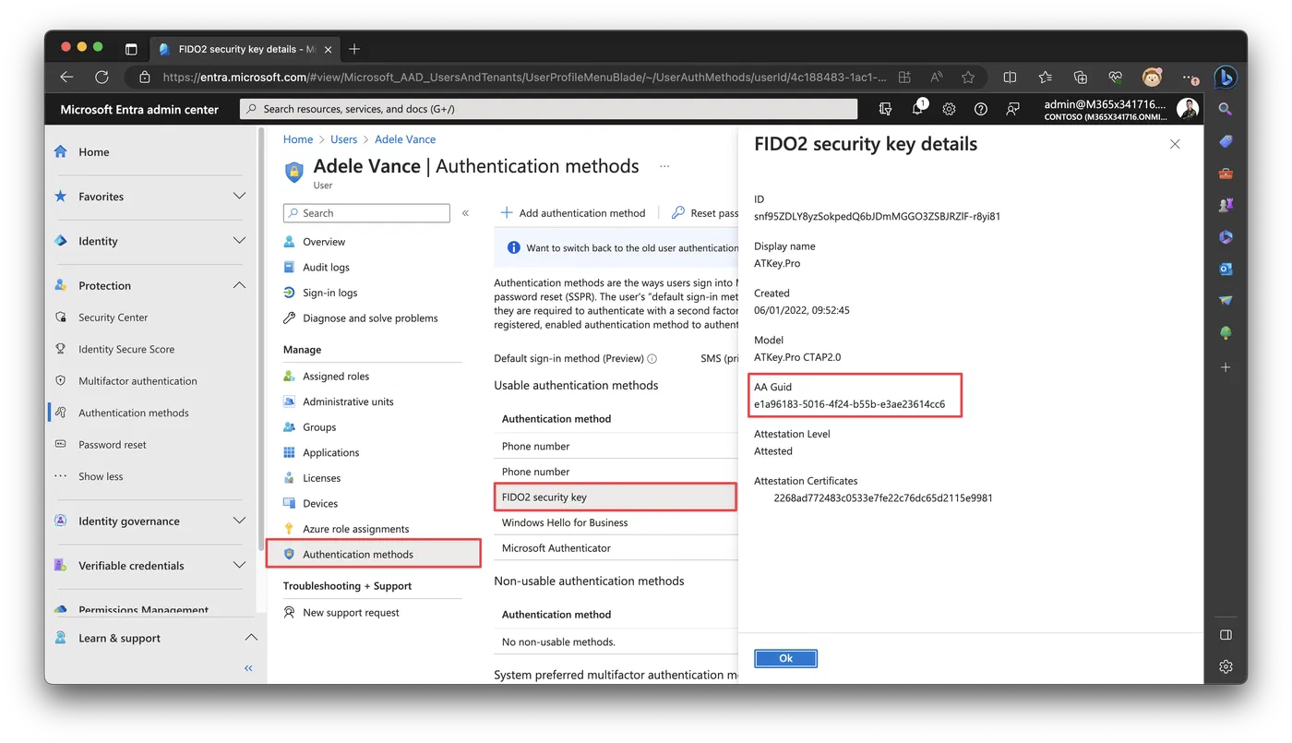Favorite this page with the star icon
The image size is (1292, 743).
click(x=968, y=78)
